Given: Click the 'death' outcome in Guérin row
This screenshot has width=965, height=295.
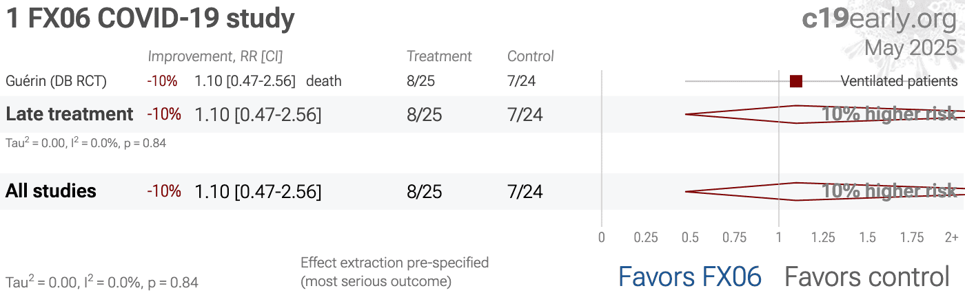Looking at the screenshot, I should tap(324, 81).
